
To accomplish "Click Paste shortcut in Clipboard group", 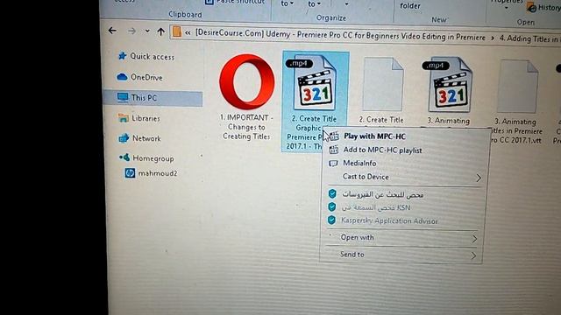I will pos(235,2).
